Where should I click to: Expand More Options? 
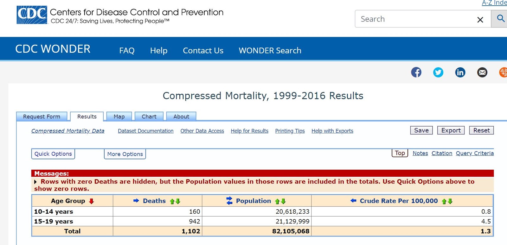click(125, 154)
